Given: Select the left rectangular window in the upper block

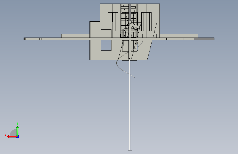Looking at the screenshot, I should 113,22.
